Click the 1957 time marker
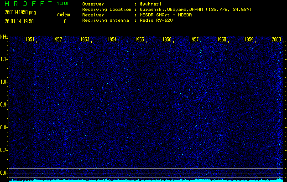 194,40
